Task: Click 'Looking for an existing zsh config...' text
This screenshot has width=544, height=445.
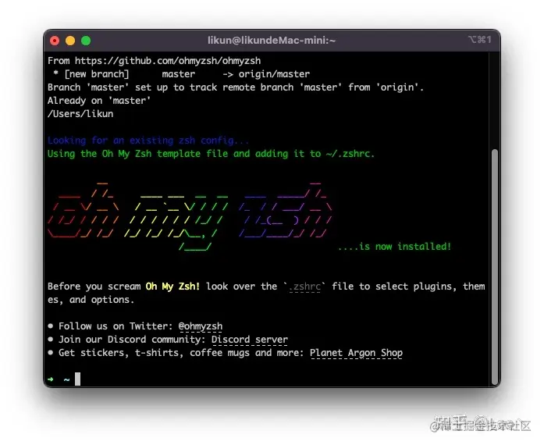Action: point(148,141)
